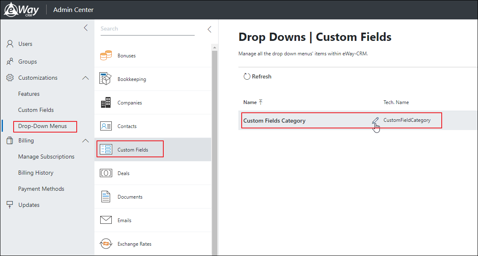The image size is (478, 256).
Task: Select Manage Subscriptions in the sidebar
Action: (x=46, y=156)
